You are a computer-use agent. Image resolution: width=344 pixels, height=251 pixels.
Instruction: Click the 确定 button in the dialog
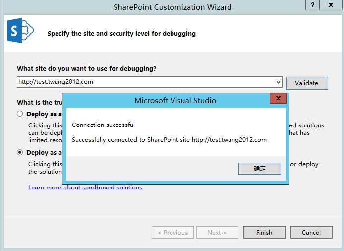pyautogui.click(x=260, y=169)
